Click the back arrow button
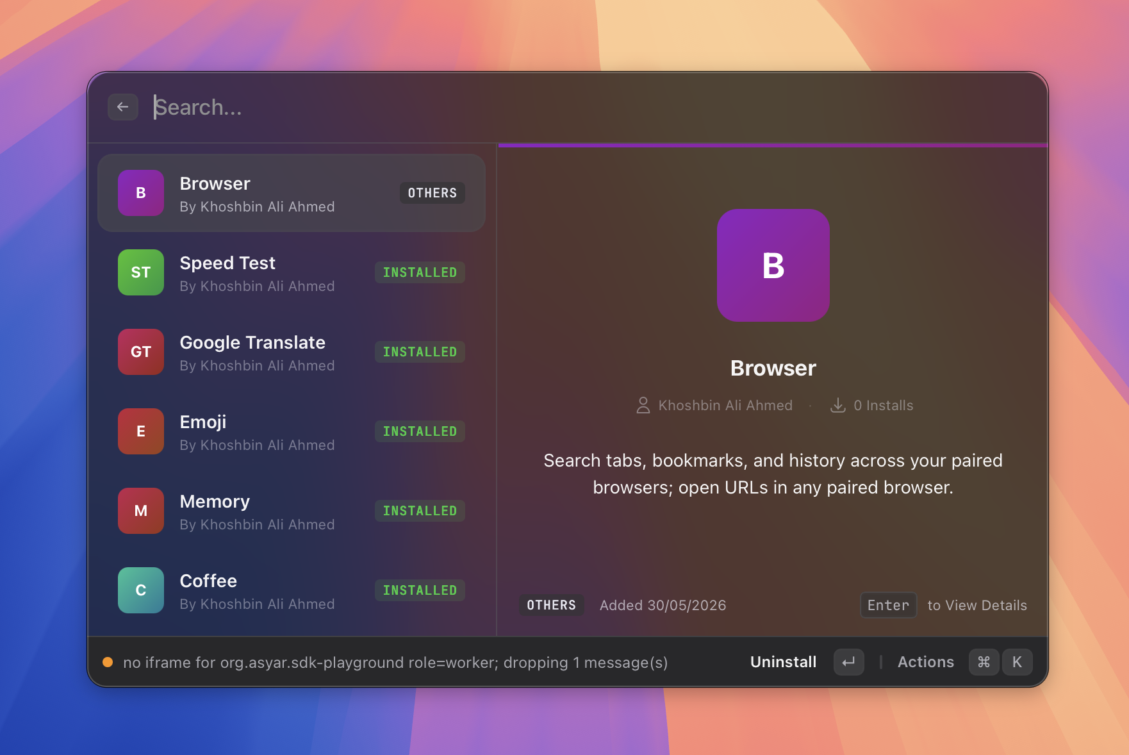The height and width of the screenshot is (755, 1129). coord(123,107)
